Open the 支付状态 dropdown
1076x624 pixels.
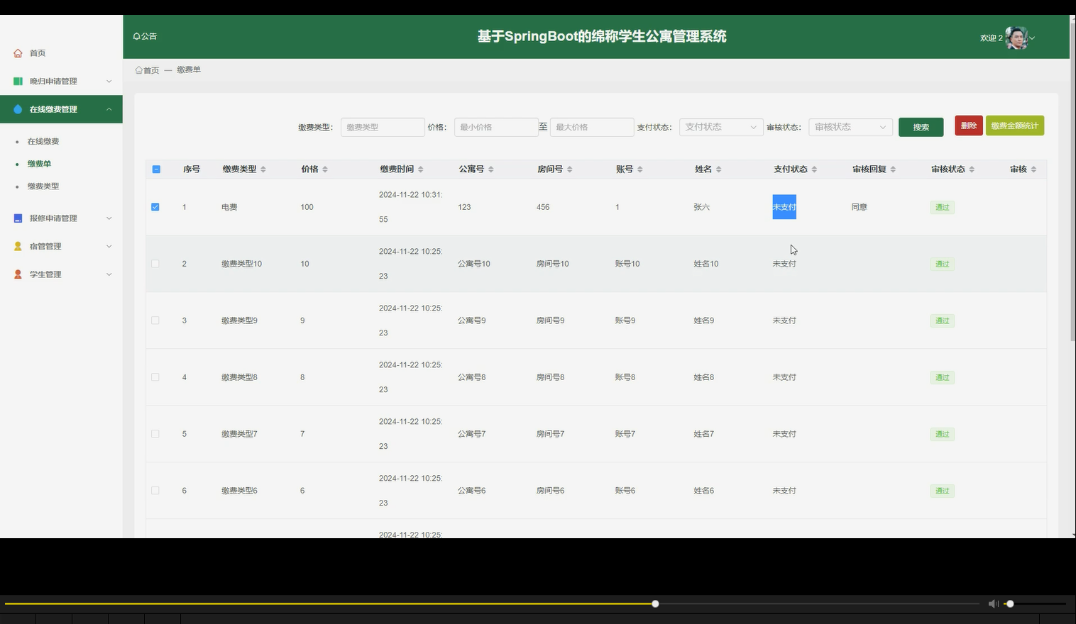tap(720, 126)
